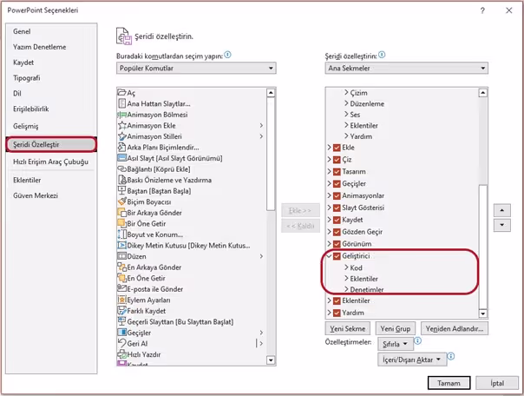Click the dialog help question mark

pyautogui.click(x=482, y=10)
